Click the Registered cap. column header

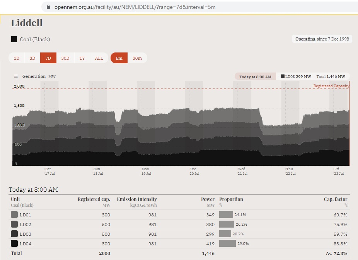pyautogui.click(x=94, y=199)
